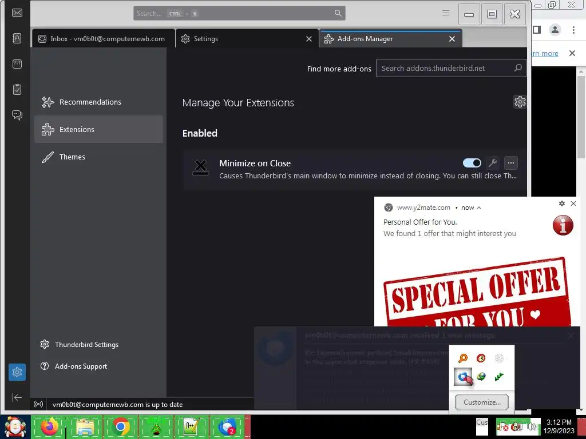This screenshot has width=586, height=439.
Task: Open the Tasks space icon
Action: click(x=17, y=90)
